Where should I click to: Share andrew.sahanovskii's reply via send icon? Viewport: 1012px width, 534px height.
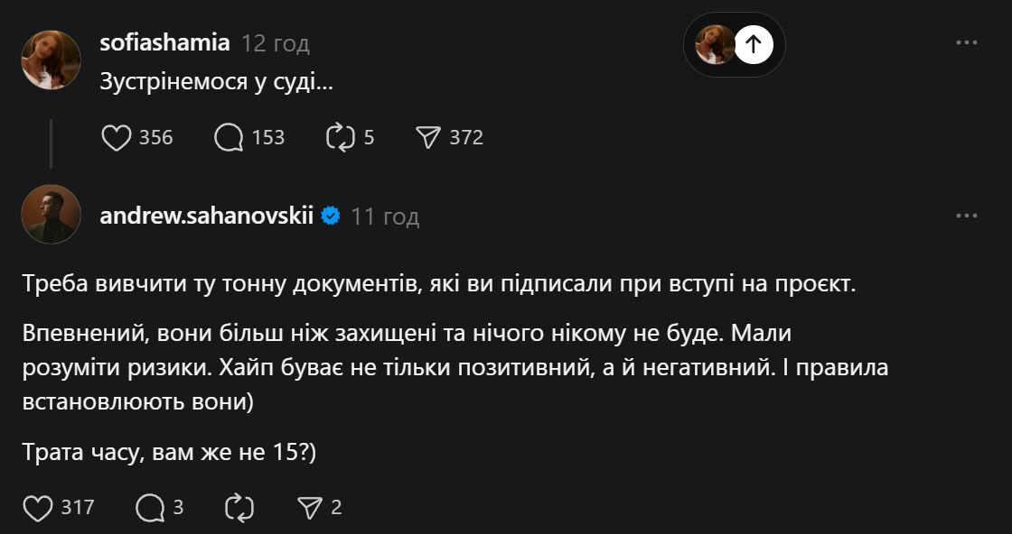[x=310, y=508]
